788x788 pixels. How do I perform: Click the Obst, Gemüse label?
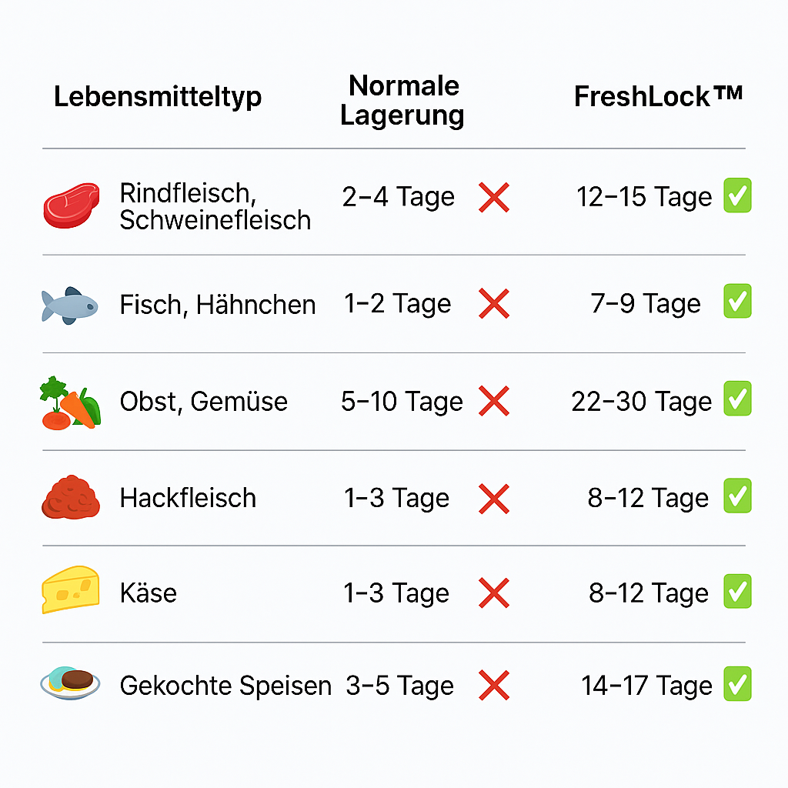pyautogui.click(x=204, y=402)
